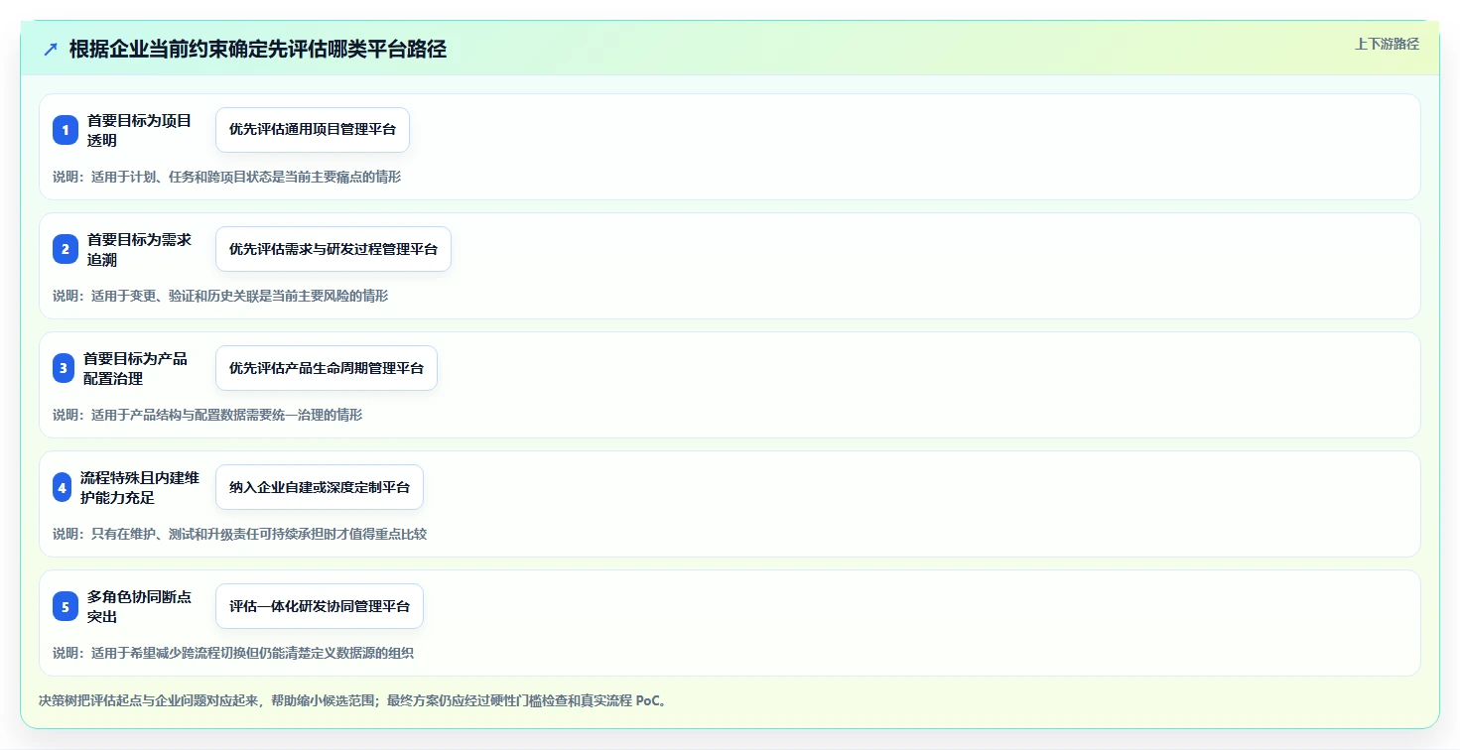Click the step 1 number badge

pos(66,130)
